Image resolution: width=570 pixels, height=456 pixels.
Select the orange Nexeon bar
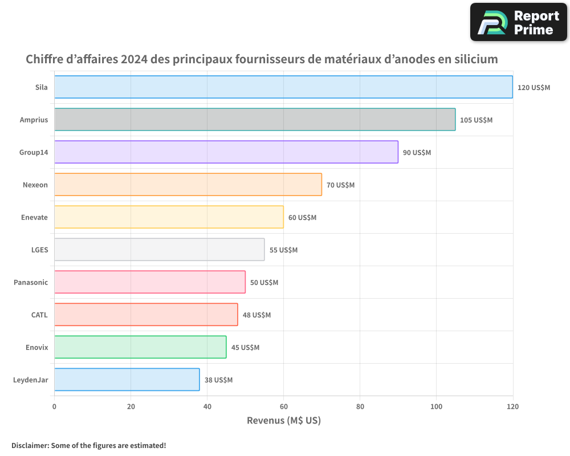pyautogui.click(x=188, y=185)
